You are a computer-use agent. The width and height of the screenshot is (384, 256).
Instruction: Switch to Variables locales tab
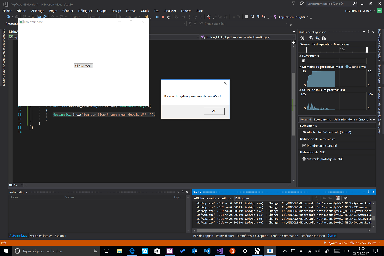coord(41,236)
